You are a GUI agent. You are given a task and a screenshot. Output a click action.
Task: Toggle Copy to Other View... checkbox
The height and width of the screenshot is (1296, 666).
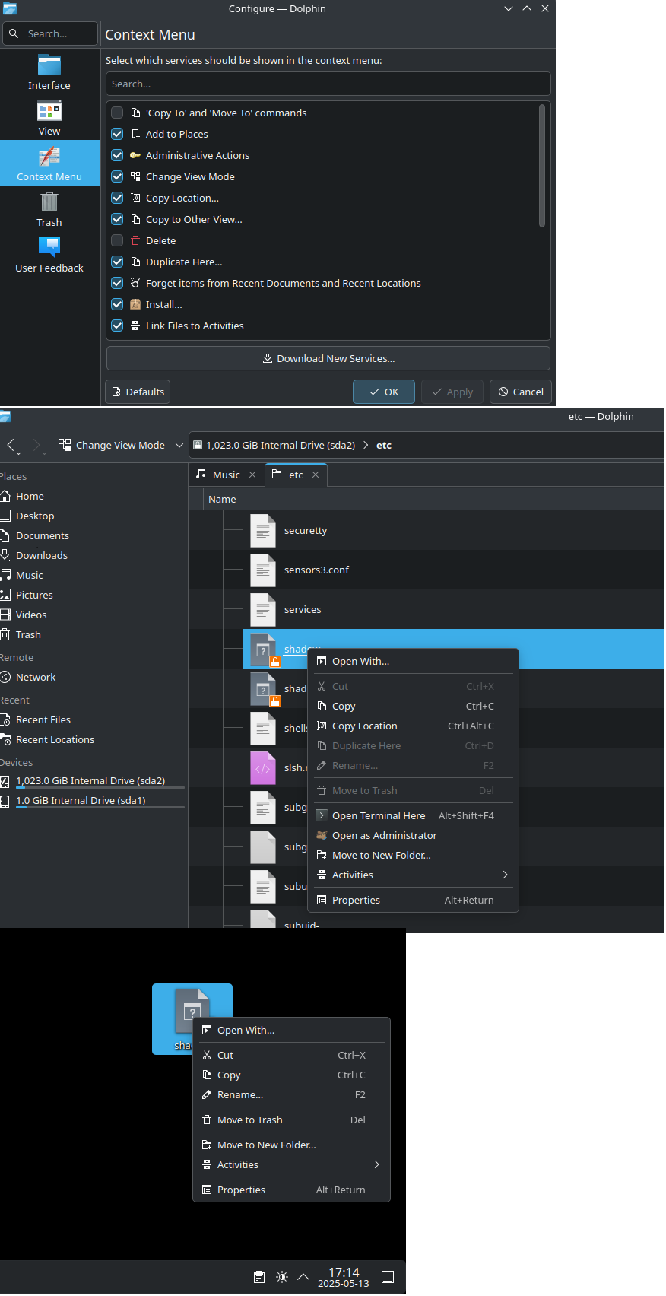click(x=117, y=219)
